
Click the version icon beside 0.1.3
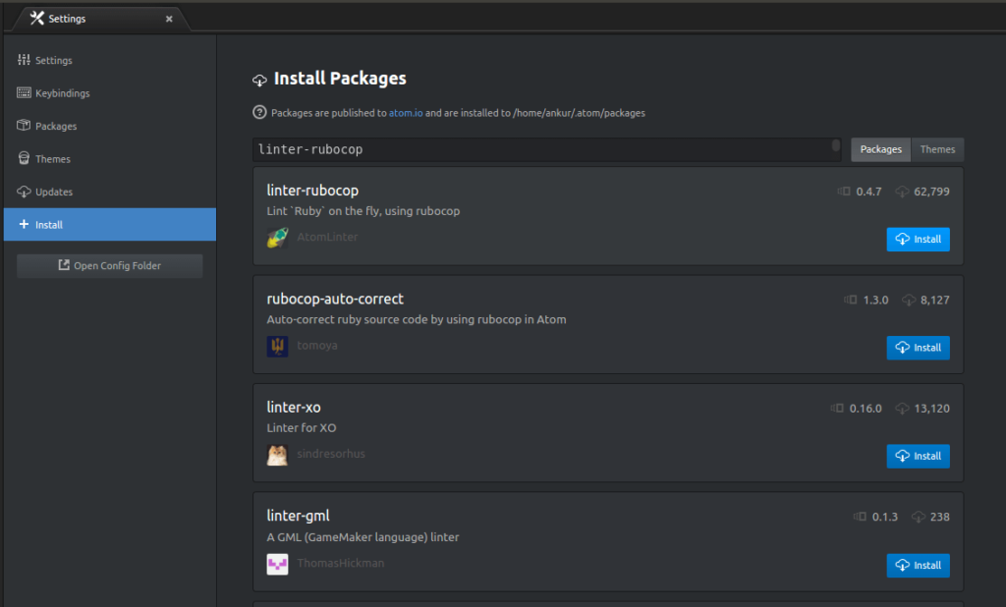click(860, 517)
